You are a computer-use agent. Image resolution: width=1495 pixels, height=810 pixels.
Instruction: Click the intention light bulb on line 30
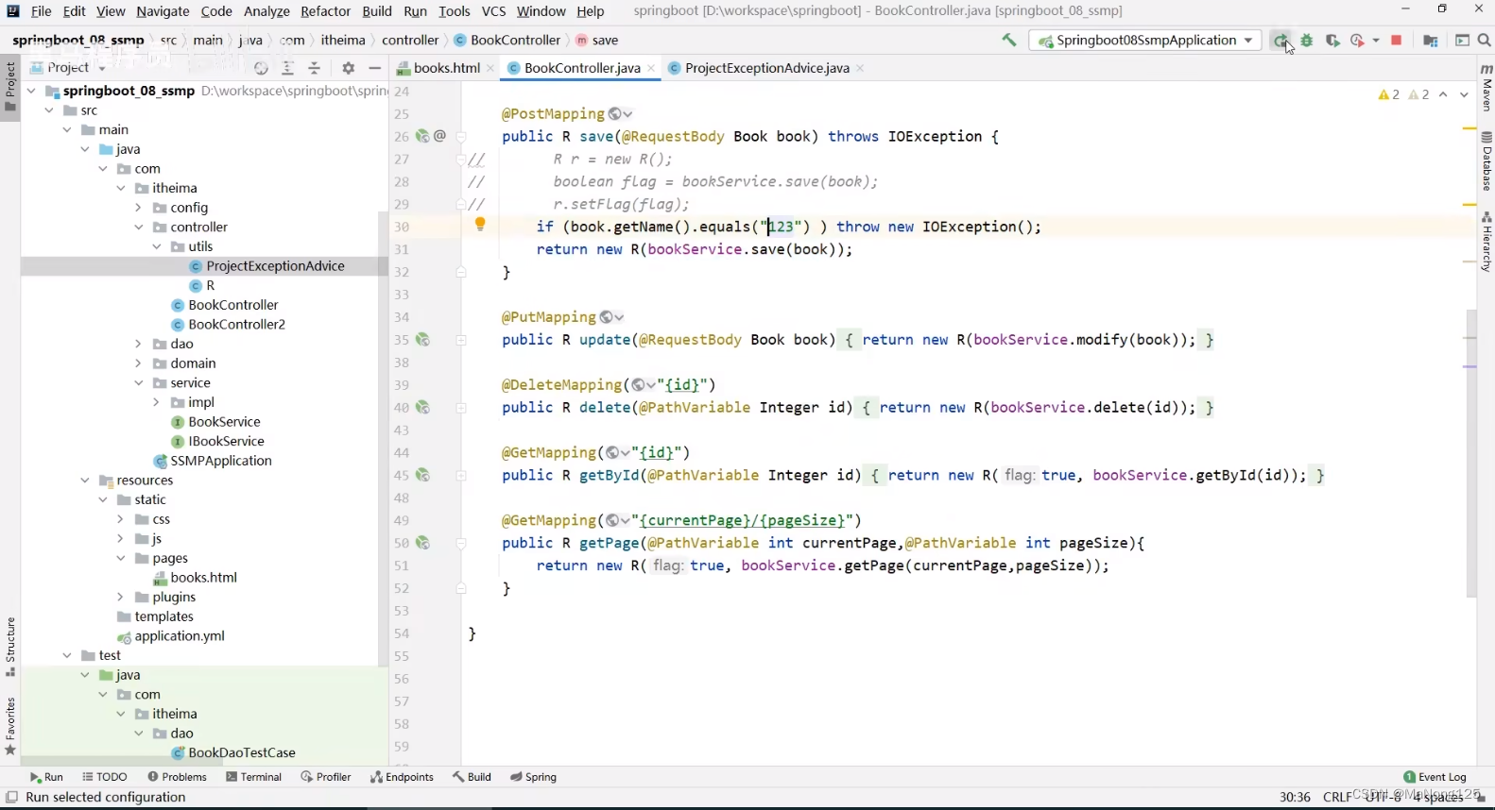tap(480, 225)
